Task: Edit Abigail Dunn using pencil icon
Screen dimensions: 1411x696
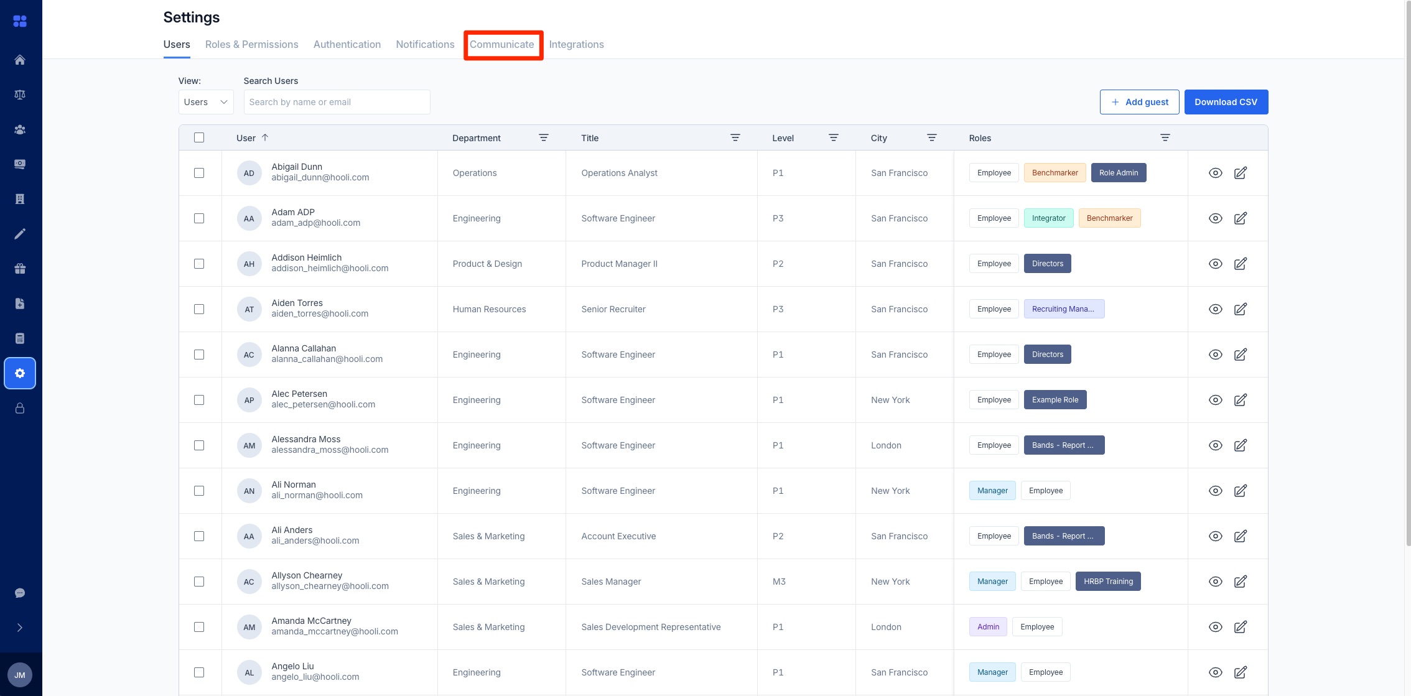Action: point(1240,173)
